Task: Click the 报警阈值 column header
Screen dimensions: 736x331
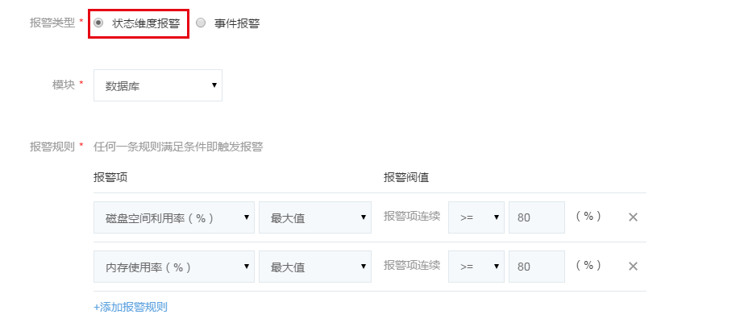Action: point(405,177)
